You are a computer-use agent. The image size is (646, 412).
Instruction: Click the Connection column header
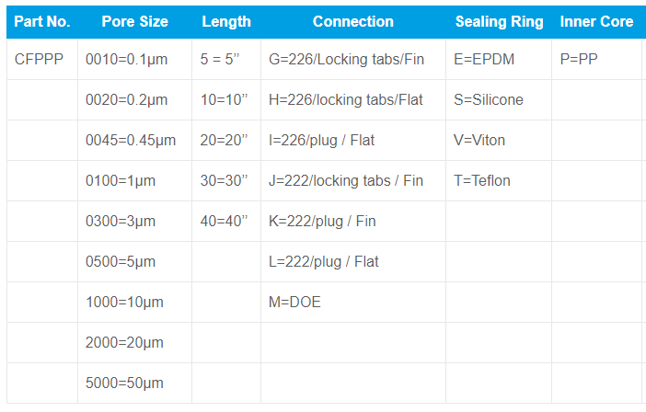click(x=352, y=21)
